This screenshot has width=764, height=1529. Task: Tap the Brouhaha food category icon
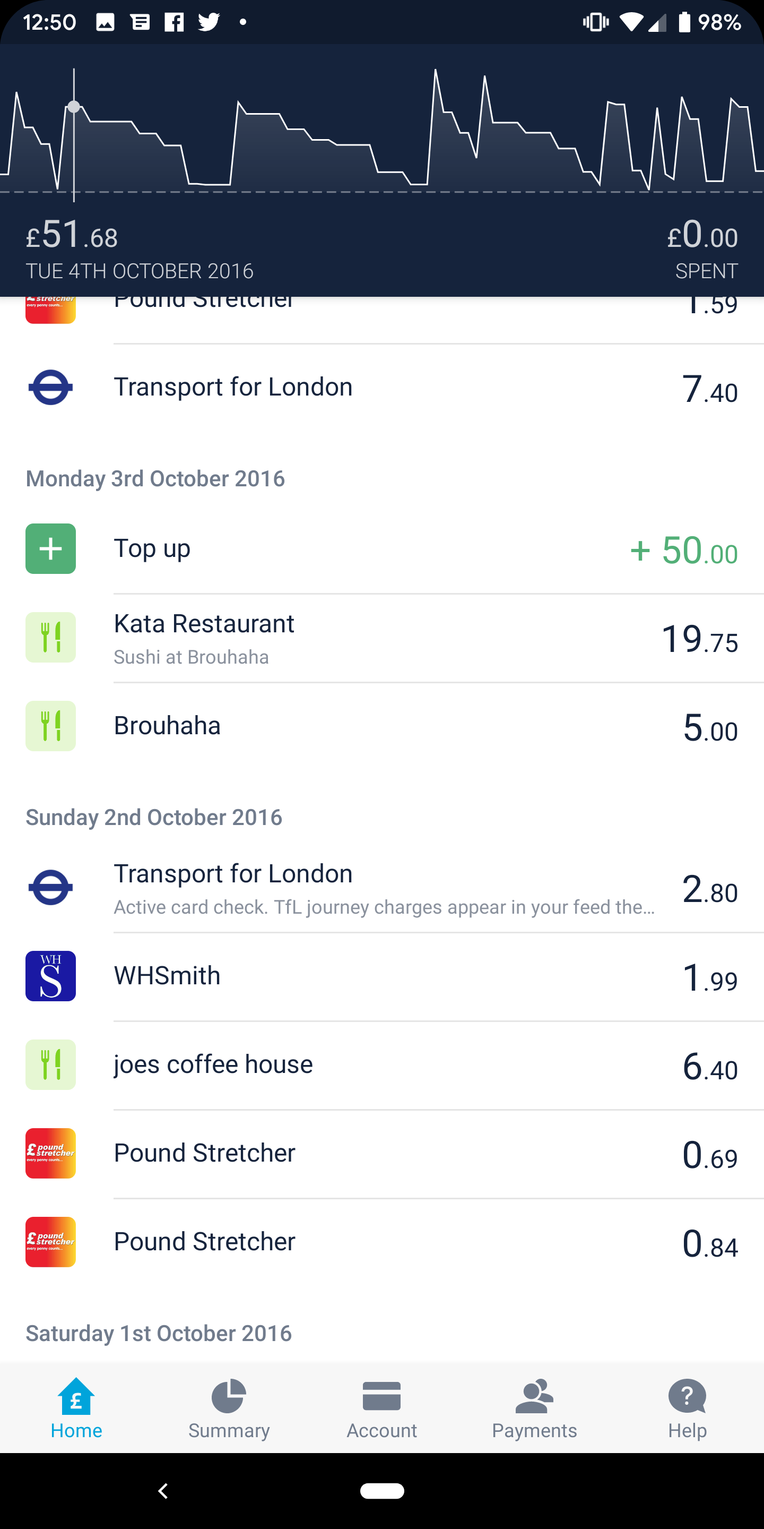(50, 726)
